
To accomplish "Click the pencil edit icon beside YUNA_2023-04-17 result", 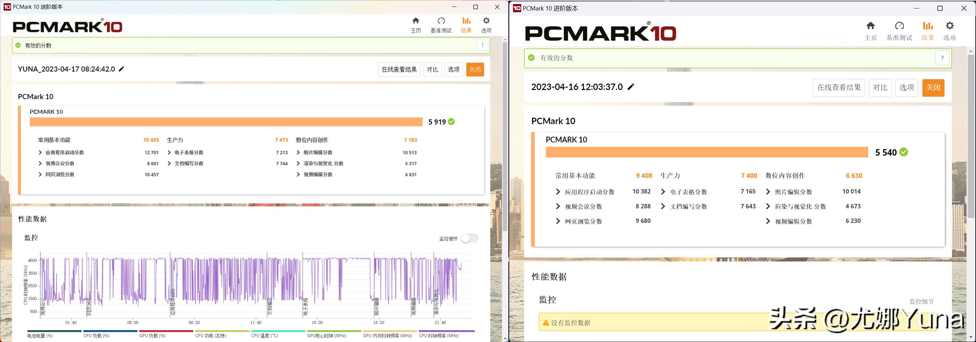I will coord(121,69).
